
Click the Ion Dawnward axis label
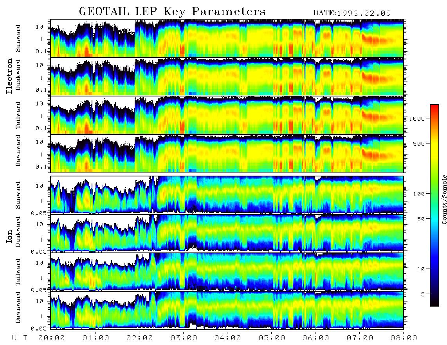point(18,307)
